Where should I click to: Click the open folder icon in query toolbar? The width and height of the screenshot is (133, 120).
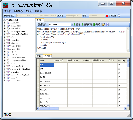coord(104,25)
